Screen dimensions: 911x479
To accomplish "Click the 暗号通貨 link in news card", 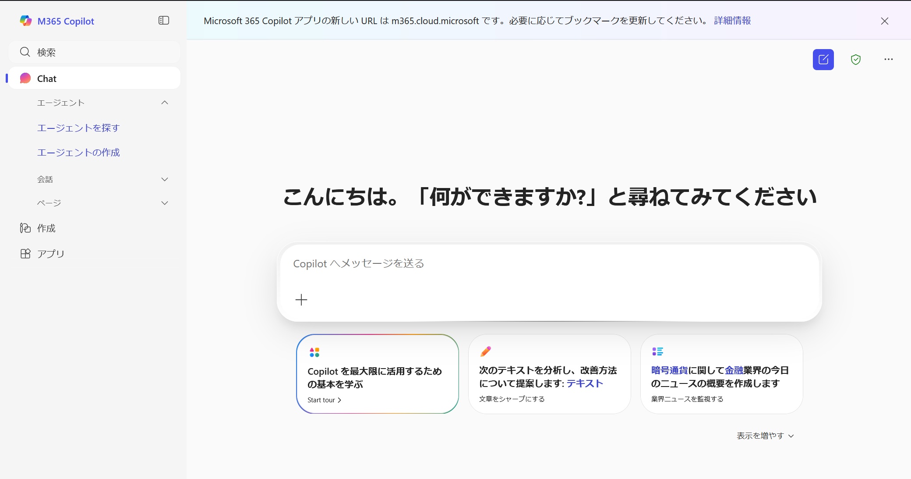I will [669, 370].
